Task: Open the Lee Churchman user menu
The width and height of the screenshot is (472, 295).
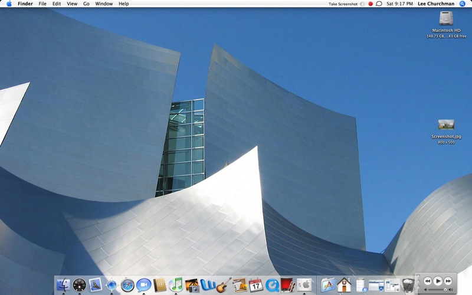Action: point(436,4)
